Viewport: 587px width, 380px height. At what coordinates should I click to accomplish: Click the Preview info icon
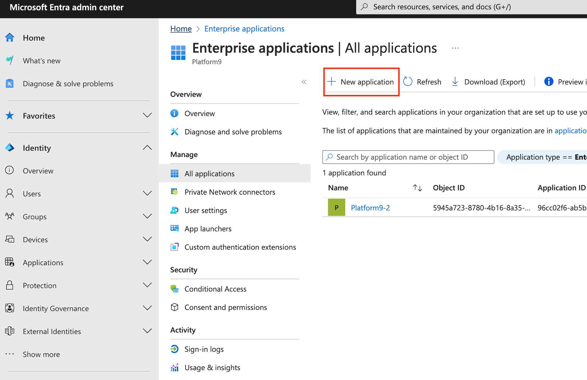pos(548,82)
